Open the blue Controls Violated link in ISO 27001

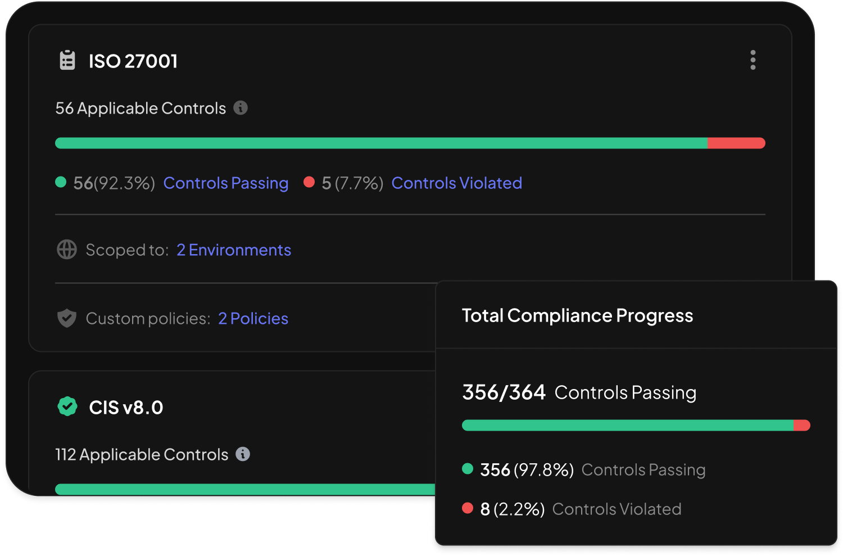(456, 183)
